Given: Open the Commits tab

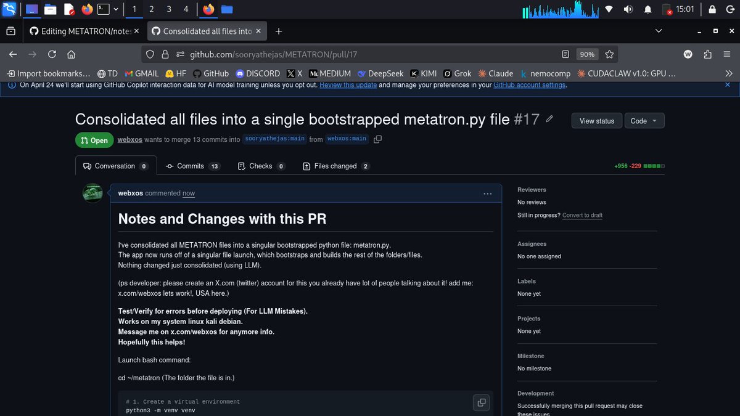Looking at the screenshot, I should (192, 166).
